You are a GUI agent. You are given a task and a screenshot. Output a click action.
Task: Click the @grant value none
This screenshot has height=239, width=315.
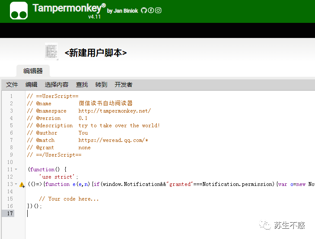(x=84, y=148)
